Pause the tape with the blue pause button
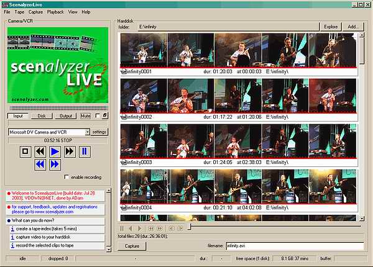Viewport: 373px width, 267px height. point(84,152)
